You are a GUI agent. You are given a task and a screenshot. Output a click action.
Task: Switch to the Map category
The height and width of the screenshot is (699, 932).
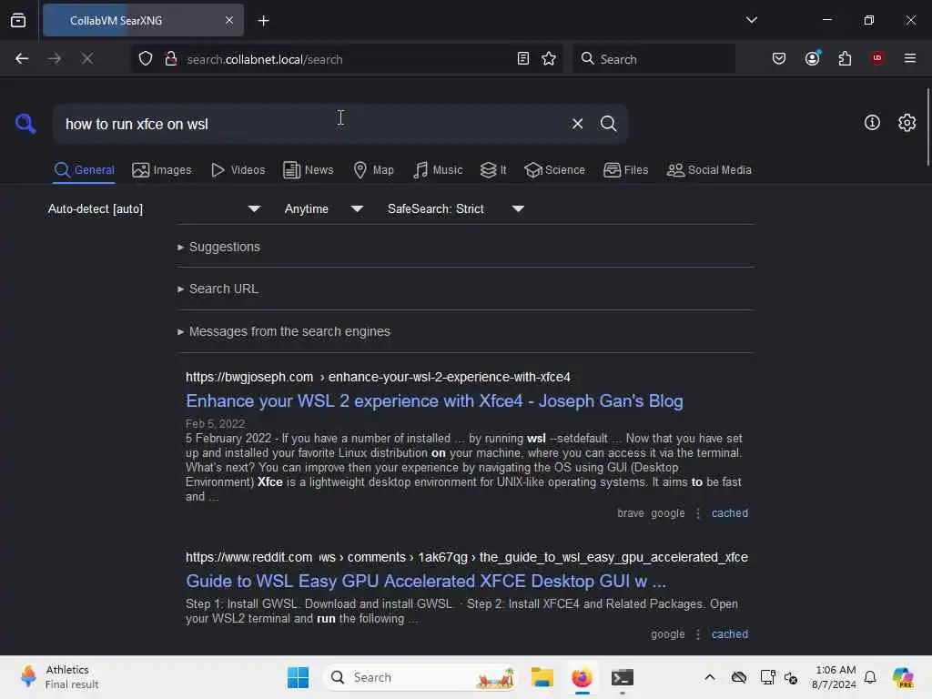coord(373,170)
